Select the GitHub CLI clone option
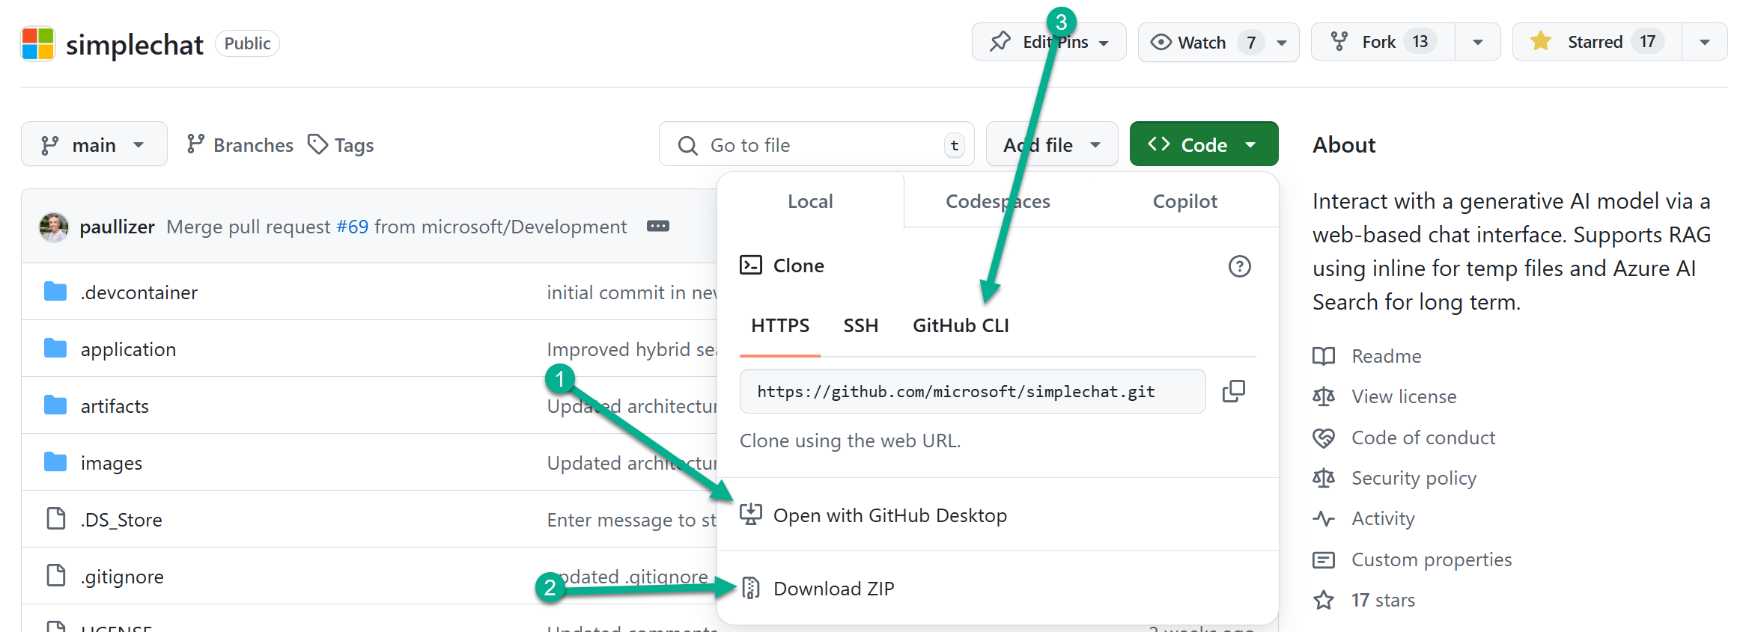 [961, 325]
